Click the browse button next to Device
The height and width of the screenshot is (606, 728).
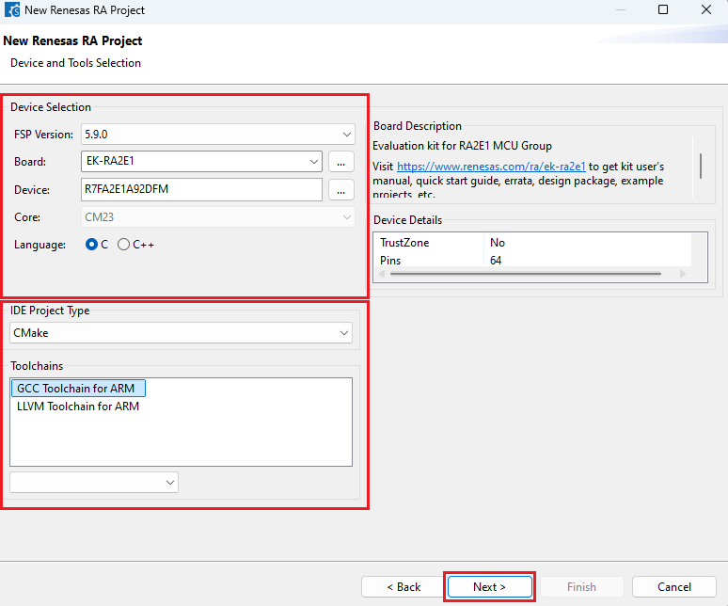[340, 189]
